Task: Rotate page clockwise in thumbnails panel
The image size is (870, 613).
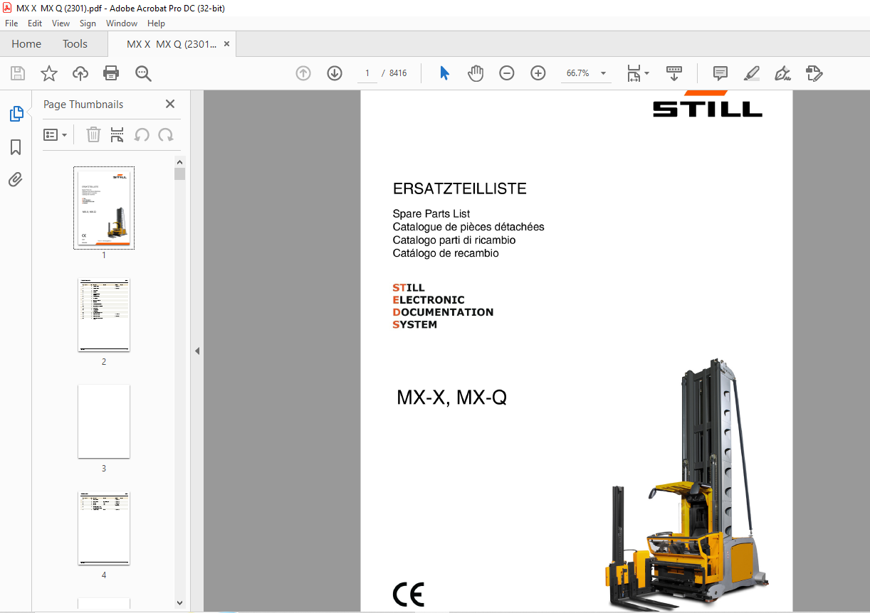Action: point(166,134)
